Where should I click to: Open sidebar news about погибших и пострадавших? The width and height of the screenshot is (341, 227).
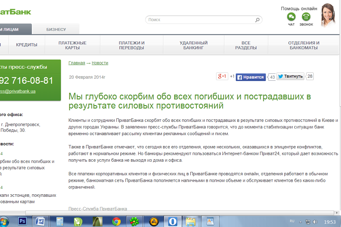click(x=27, y=167)
